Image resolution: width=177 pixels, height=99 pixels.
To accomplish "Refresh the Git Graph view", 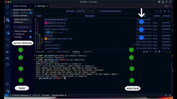I will click(169, 11).
